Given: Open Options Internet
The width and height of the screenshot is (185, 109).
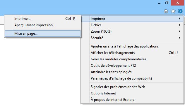Looking at the screenshot, I should [x=132, y=93].
